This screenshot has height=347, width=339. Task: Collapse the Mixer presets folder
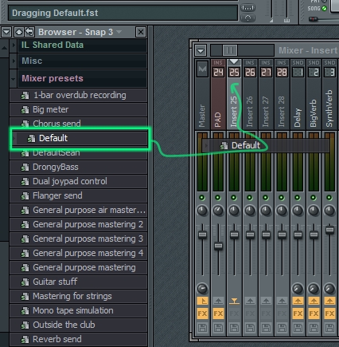(14, 79)
